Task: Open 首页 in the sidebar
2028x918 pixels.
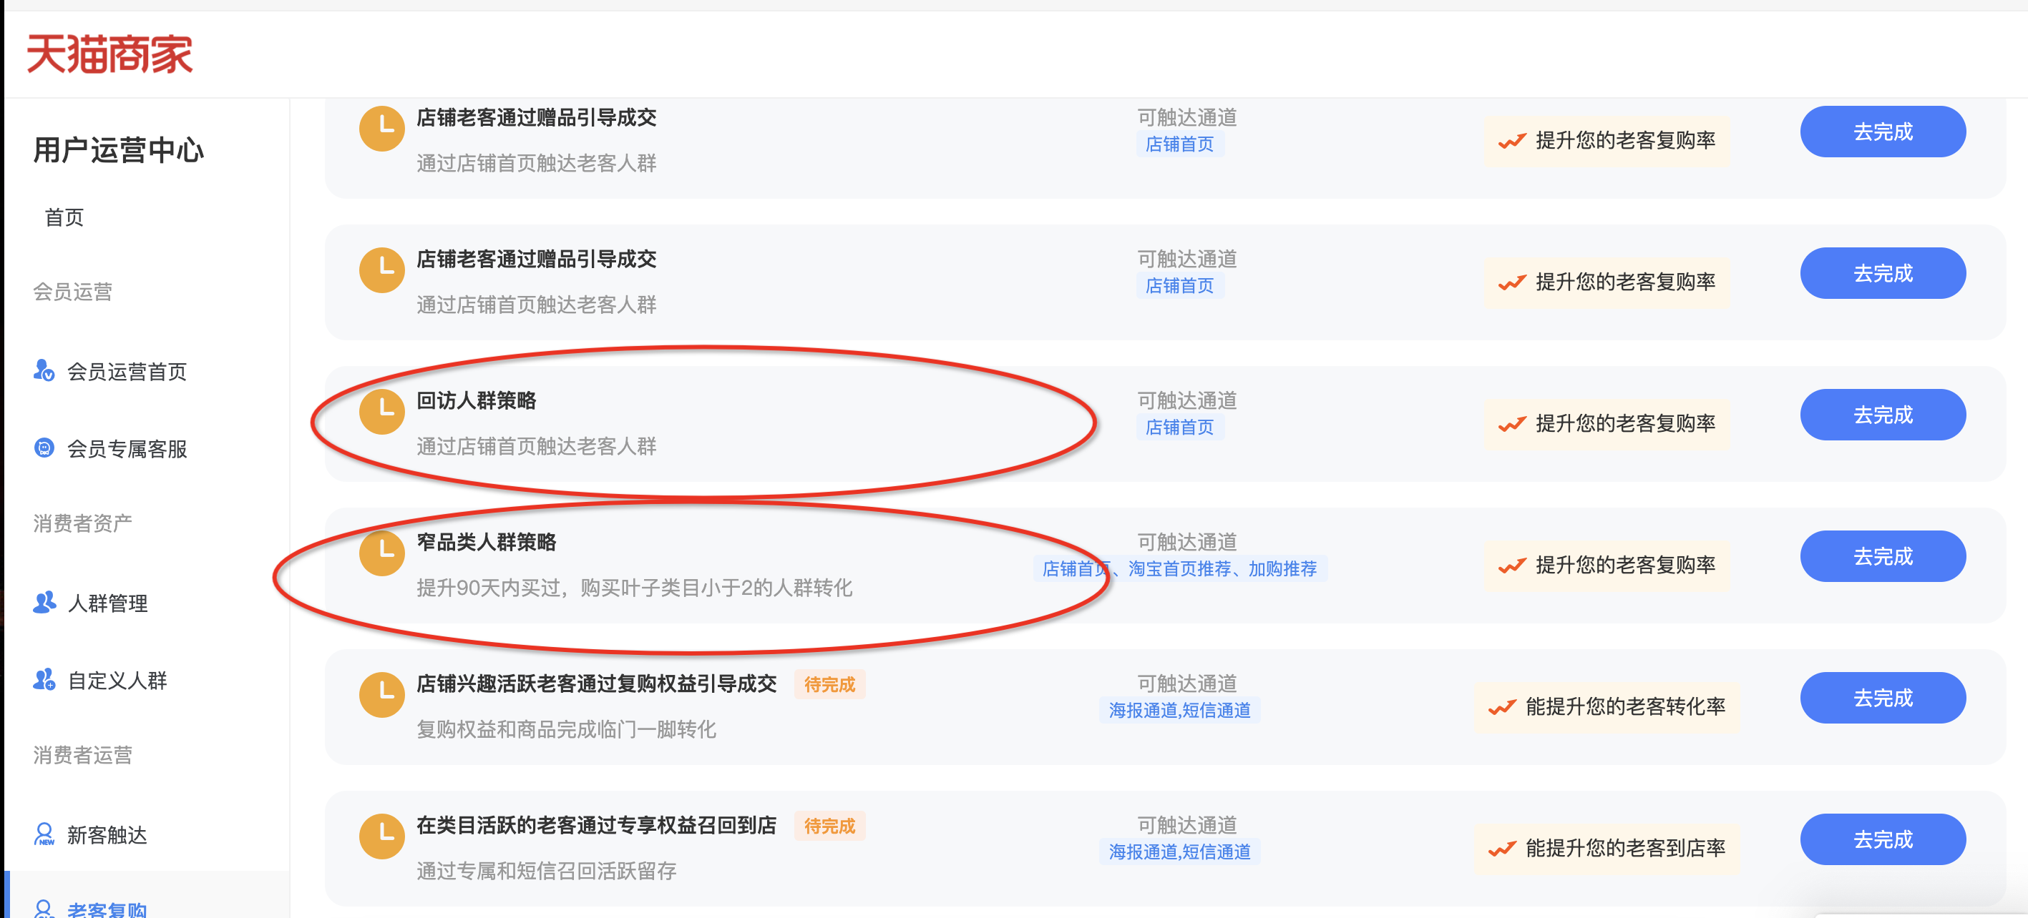Action: tap(64, 217)
